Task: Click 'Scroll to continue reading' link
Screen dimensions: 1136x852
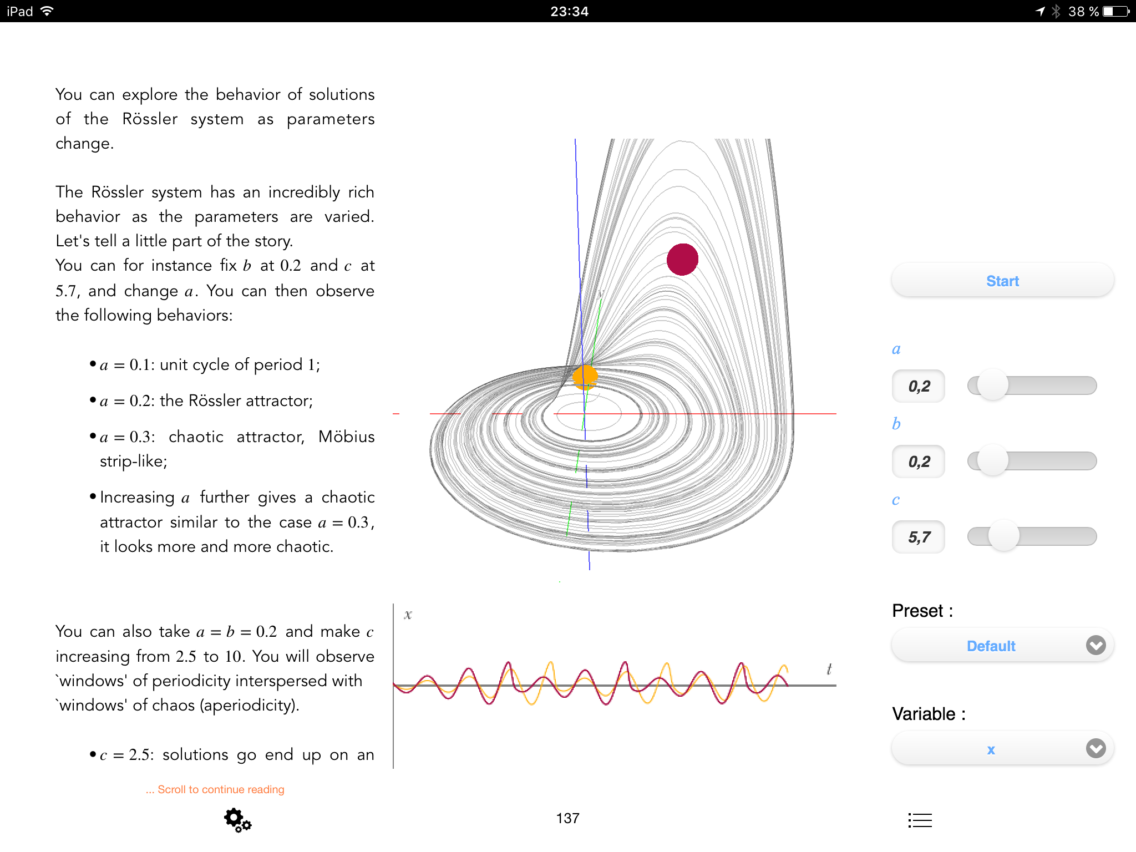Action: click(x=215, y=789)
